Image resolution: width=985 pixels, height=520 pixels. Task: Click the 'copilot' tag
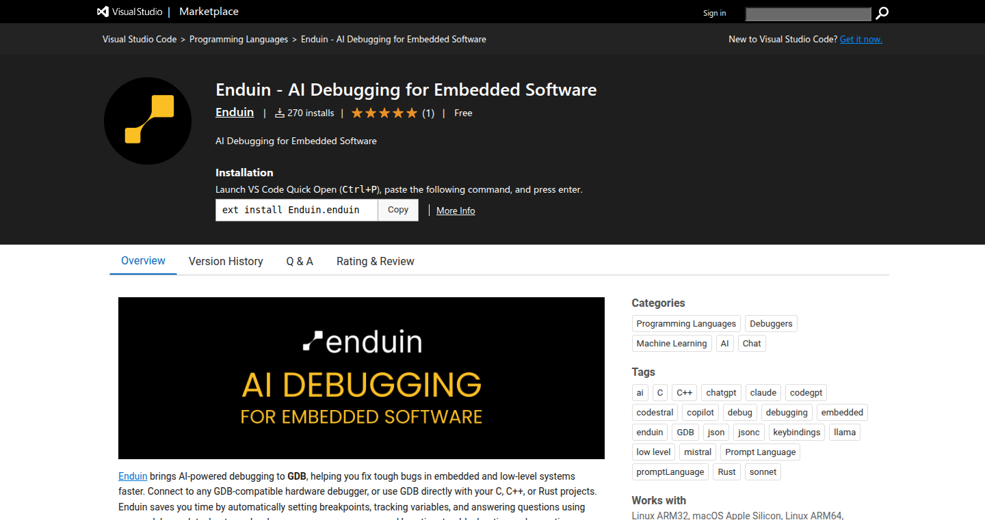coord(701,413)
